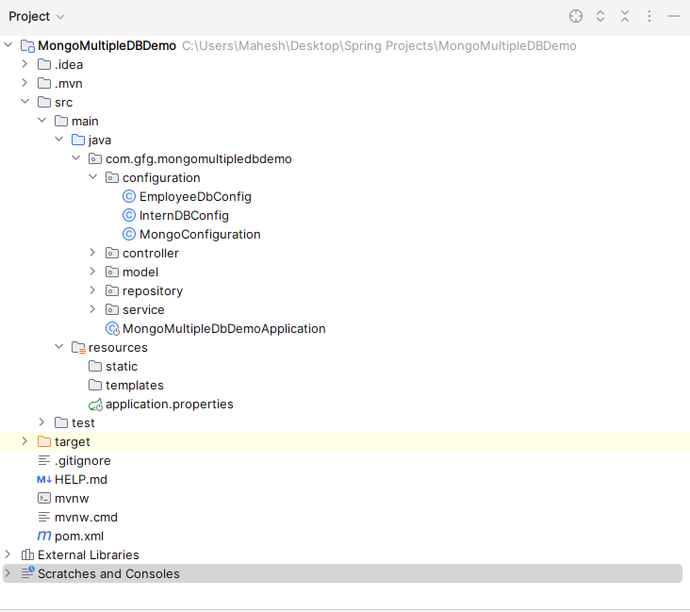
Task: Collapse the java source folder
Action: [59, 140]
